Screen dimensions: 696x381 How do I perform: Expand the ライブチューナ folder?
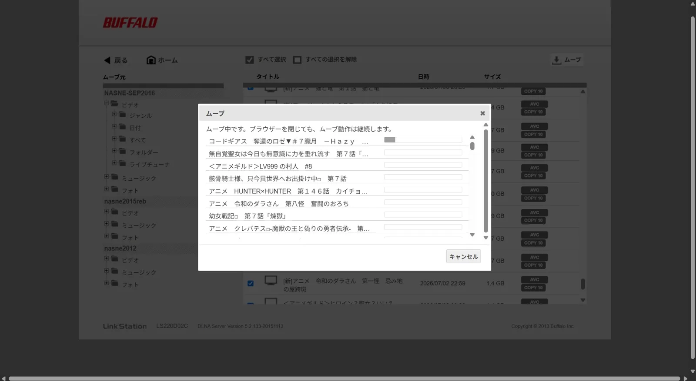(x=114, y=163)
